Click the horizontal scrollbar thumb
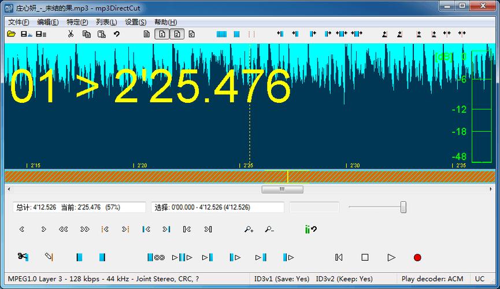 282,190
